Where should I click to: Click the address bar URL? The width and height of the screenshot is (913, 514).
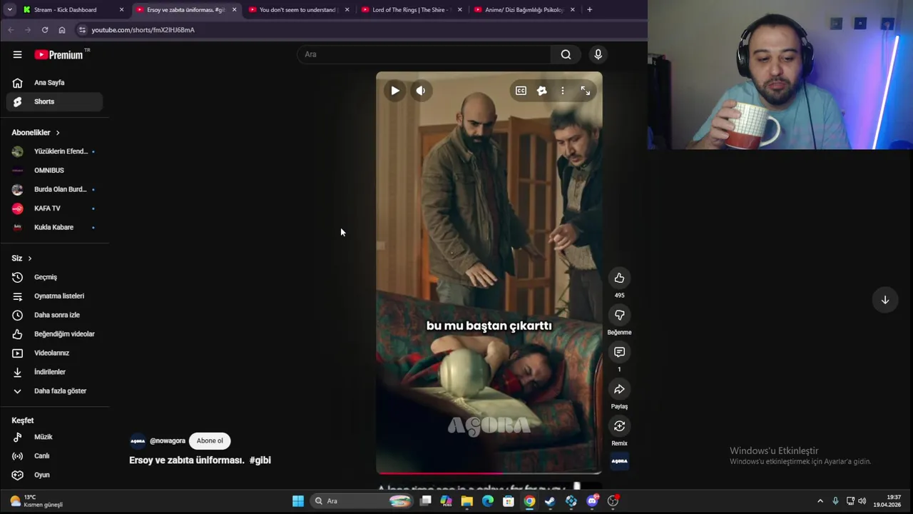tap(143, 30)
